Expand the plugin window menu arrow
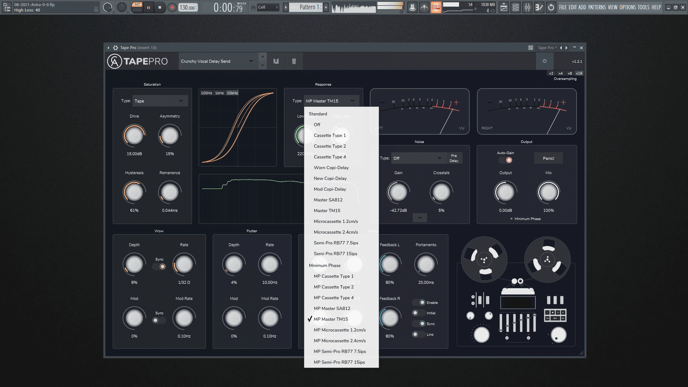 (x=108, y=48)
